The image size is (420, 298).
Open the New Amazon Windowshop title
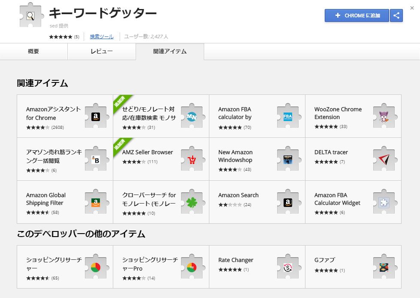[x=236, y=156]
